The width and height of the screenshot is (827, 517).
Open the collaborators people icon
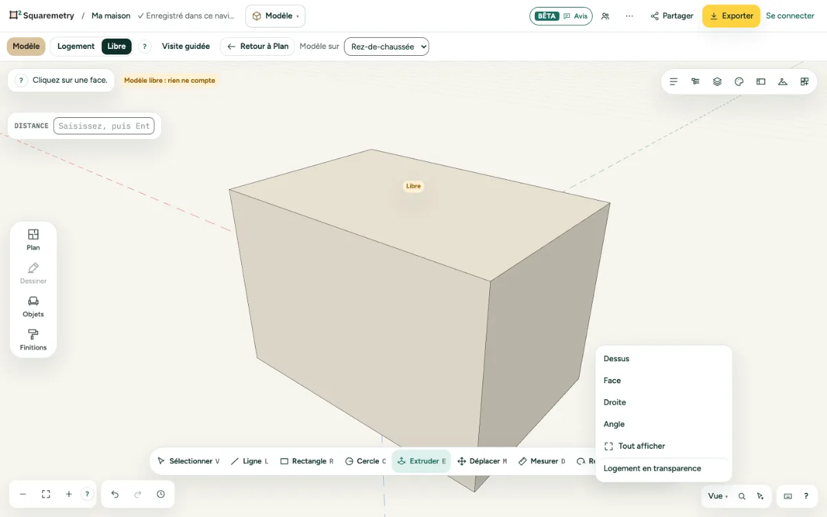coord(605,16)
